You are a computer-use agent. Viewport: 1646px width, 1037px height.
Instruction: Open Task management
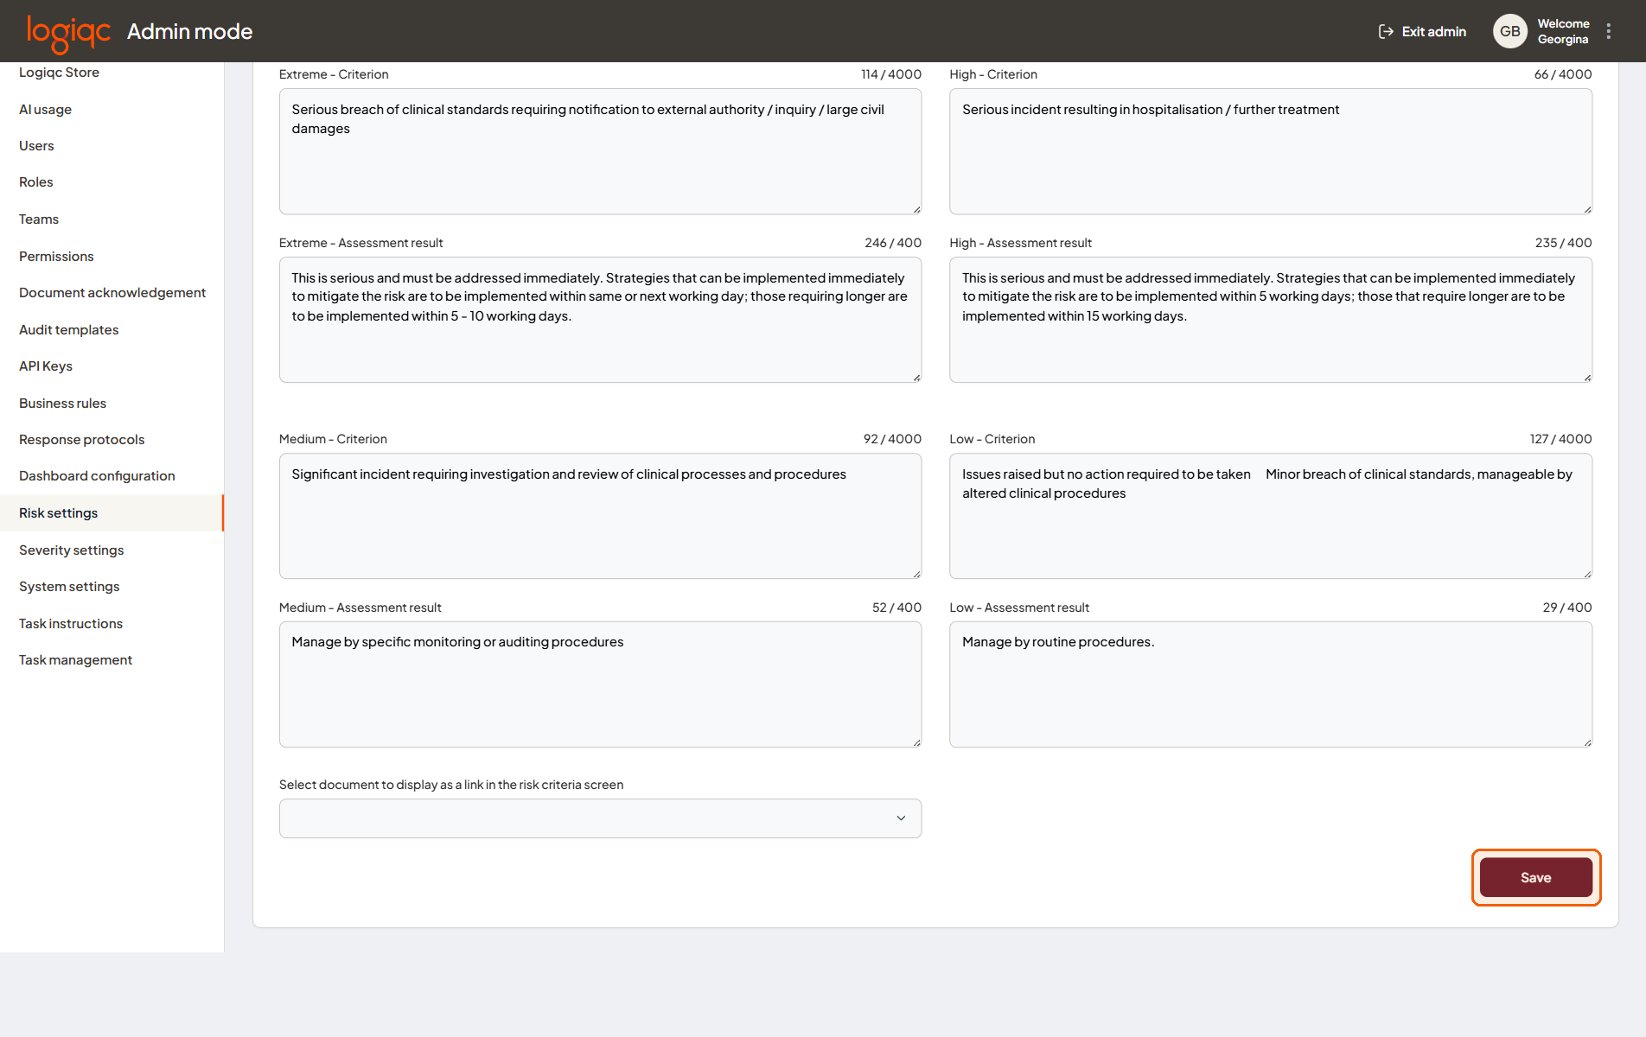tap(76, 660)
